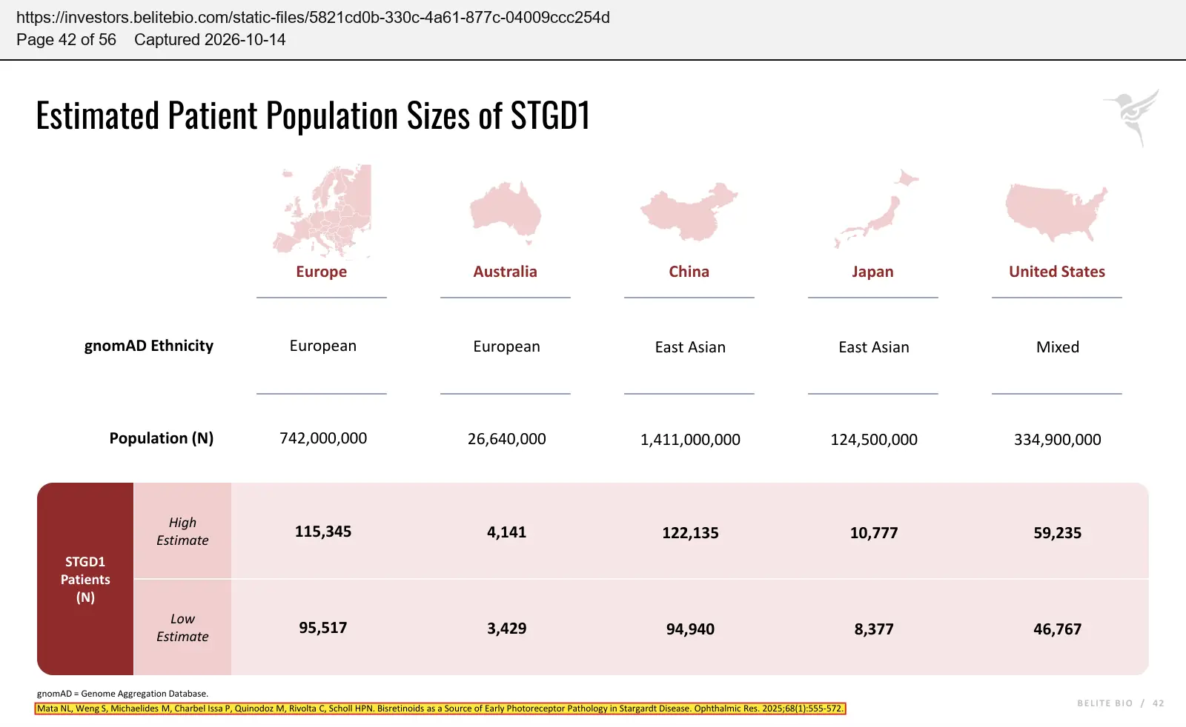The image size is (1186, 727).
Task: Click the China map icon
Action: 689,212
